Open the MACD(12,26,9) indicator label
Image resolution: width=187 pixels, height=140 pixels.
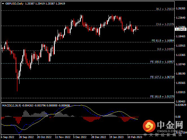click(11, 105)
